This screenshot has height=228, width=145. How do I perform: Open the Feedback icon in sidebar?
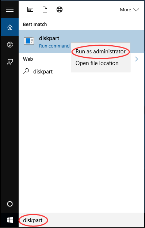(10, 62)
